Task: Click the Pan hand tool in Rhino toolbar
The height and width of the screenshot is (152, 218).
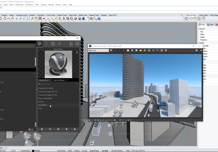Action: tap(12, 19)
